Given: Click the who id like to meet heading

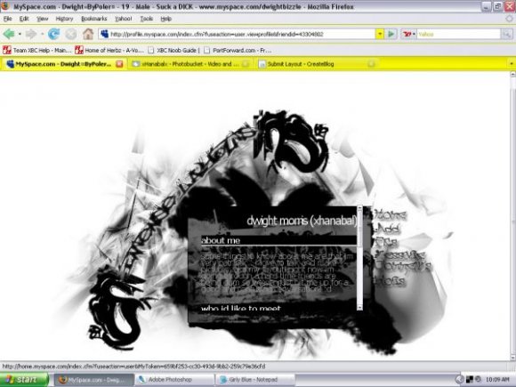Looking at the screenshot, I should pyautogui.click(x=241, y=308).
